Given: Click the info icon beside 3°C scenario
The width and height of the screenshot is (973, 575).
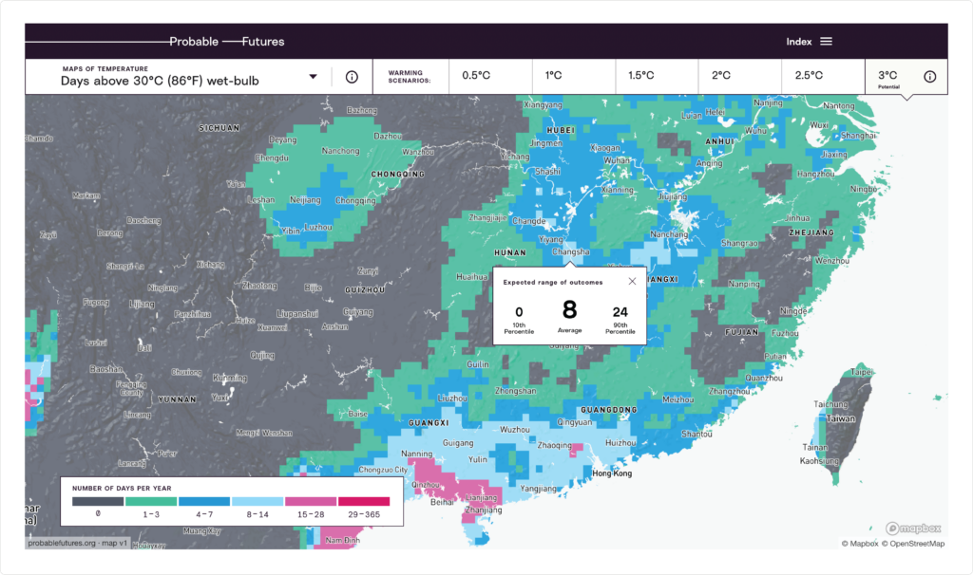Looking at the screenshot, I should [x=929, y=77].
